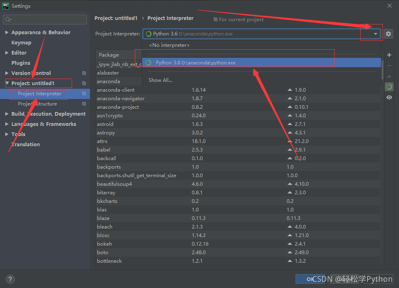The height and width of the screenshot is (288, 399).
Task: Select the astroid package row
Action: pos(238,124)
